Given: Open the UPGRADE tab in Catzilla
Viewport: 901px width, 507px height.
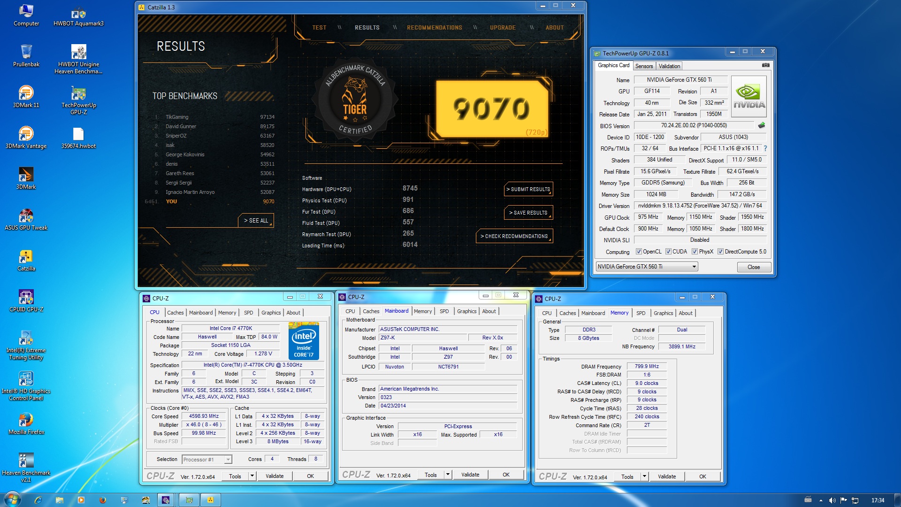Looking at the screenshot, I should coord(503,28).
